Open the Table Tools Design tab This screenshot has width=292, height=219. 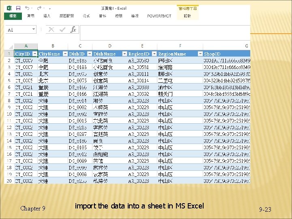coord(187,16)
